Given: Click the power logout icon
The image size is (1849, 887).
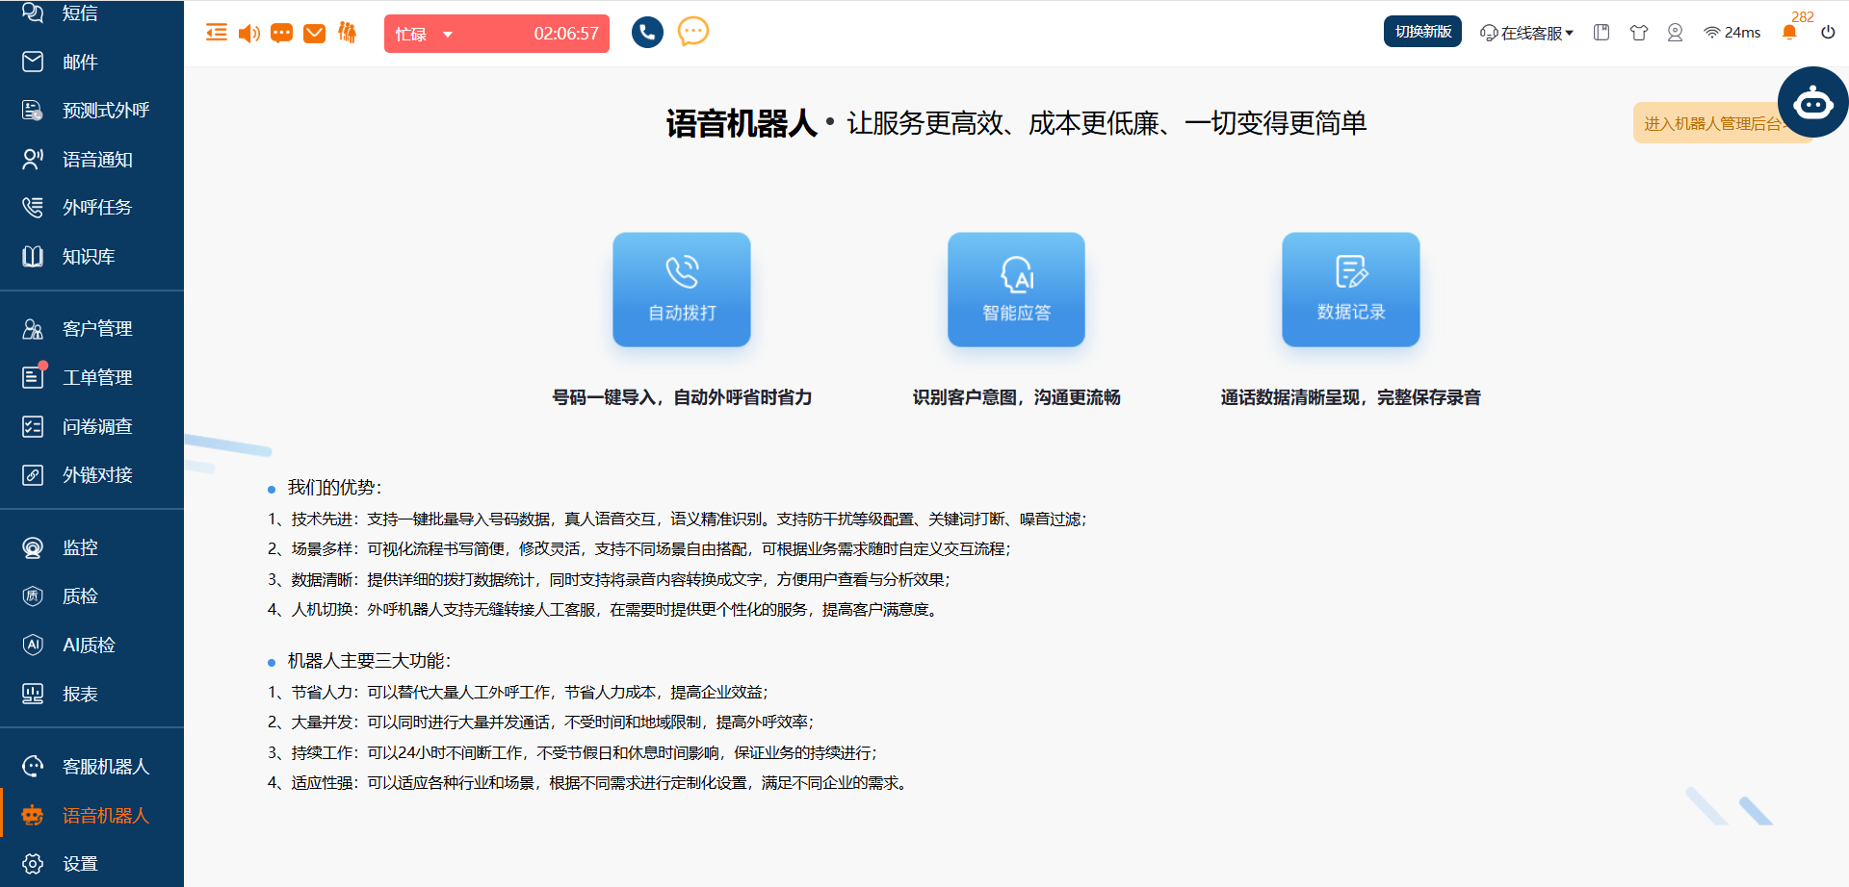Looking at the screenshot, I should pos(1828,33).
